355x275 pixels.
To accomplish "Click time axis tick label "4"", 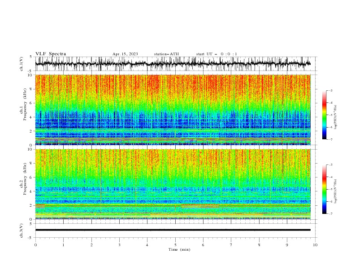I will click(147, 245).
